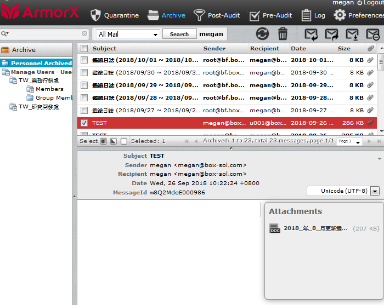Sort by the Date column header
Image resolution: width=384 pixels, height=305 pixels.
click(x=313, y=48)
